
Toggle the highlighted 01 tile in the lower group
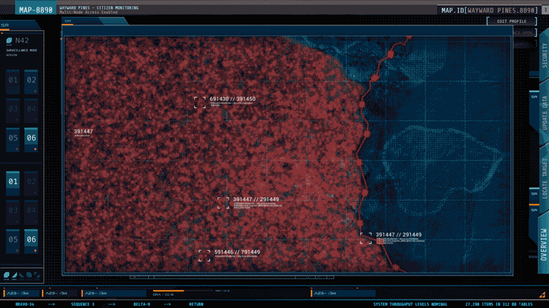pos(13,182)
